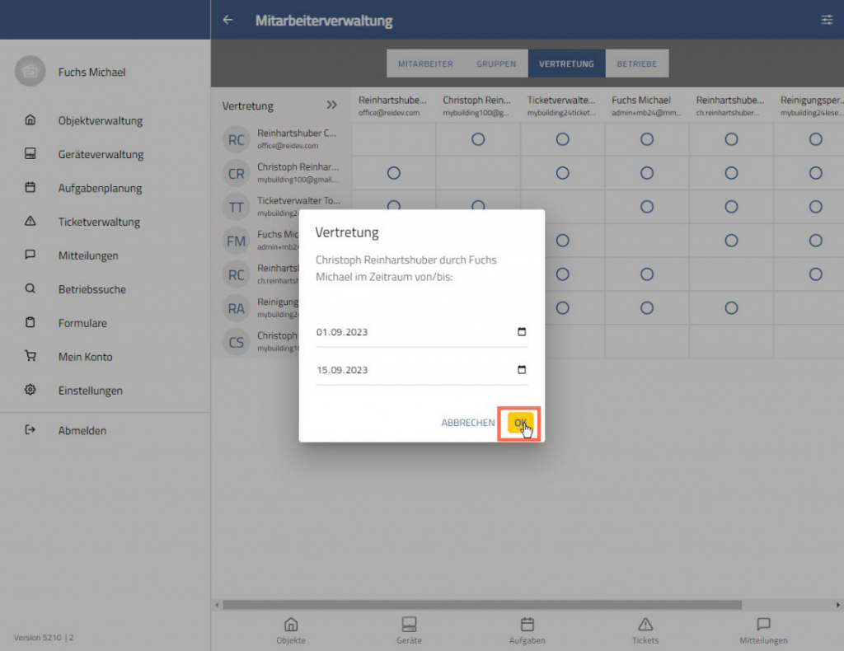Screen dimensions: 844x651
Task: Go to Aufgabenplanung in the sidebar
Action: point(100,189)
